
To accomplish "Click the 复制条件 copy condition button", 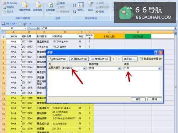I will [100, 59].
